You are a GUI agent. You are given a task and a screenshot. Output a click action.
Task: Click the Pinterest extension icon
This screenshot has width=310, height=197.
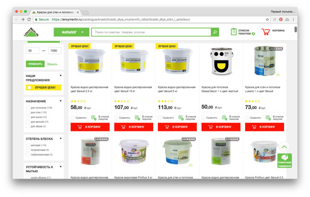pyautogui.click(x=281, y=20)
